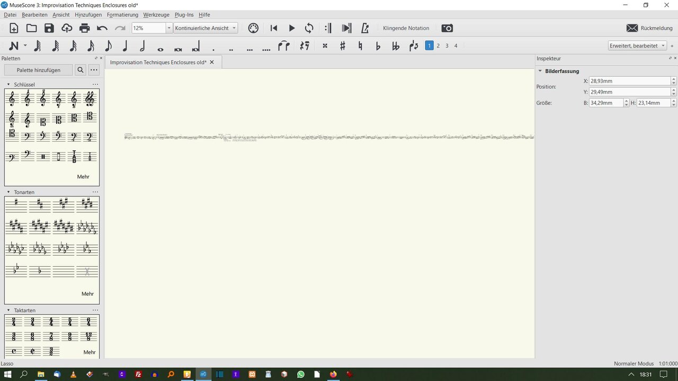678x381 pixels.
Task: Search palettes with the magnifier button
Action: [x=80, y=70]
